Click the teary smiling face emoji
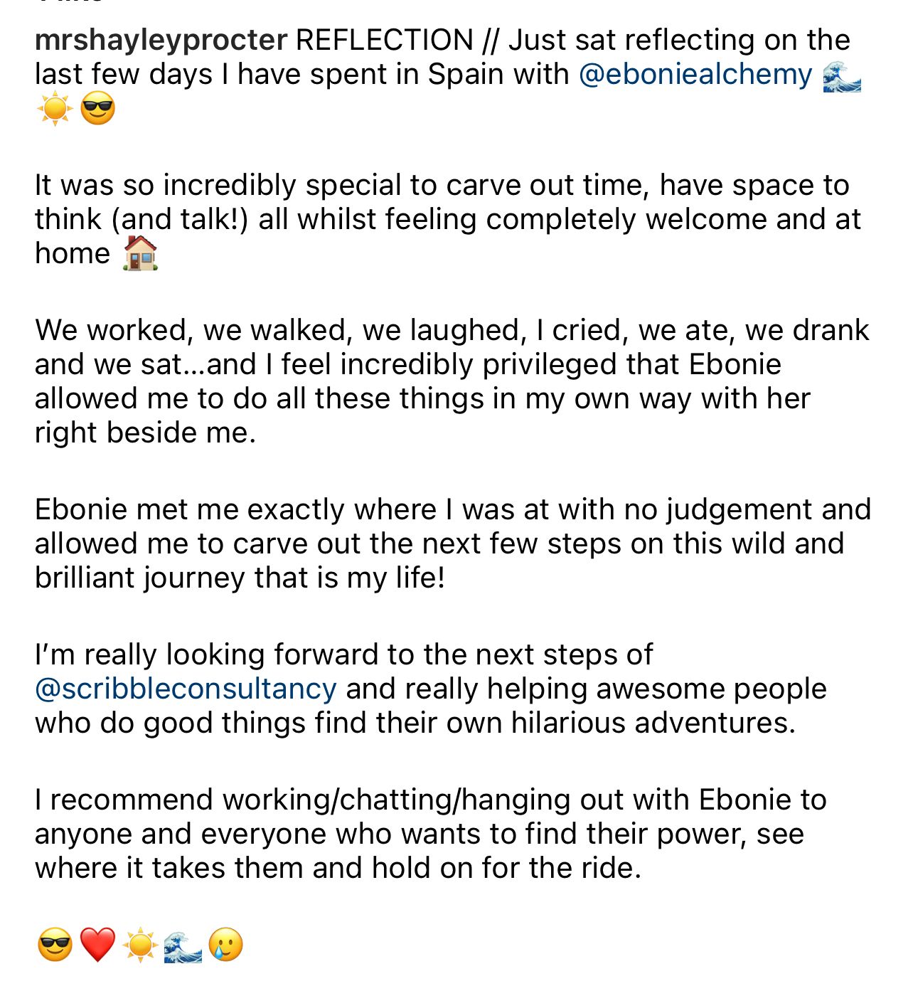This screenshot has height=986, width=913. pyautogui.click(x=225, y=945)
